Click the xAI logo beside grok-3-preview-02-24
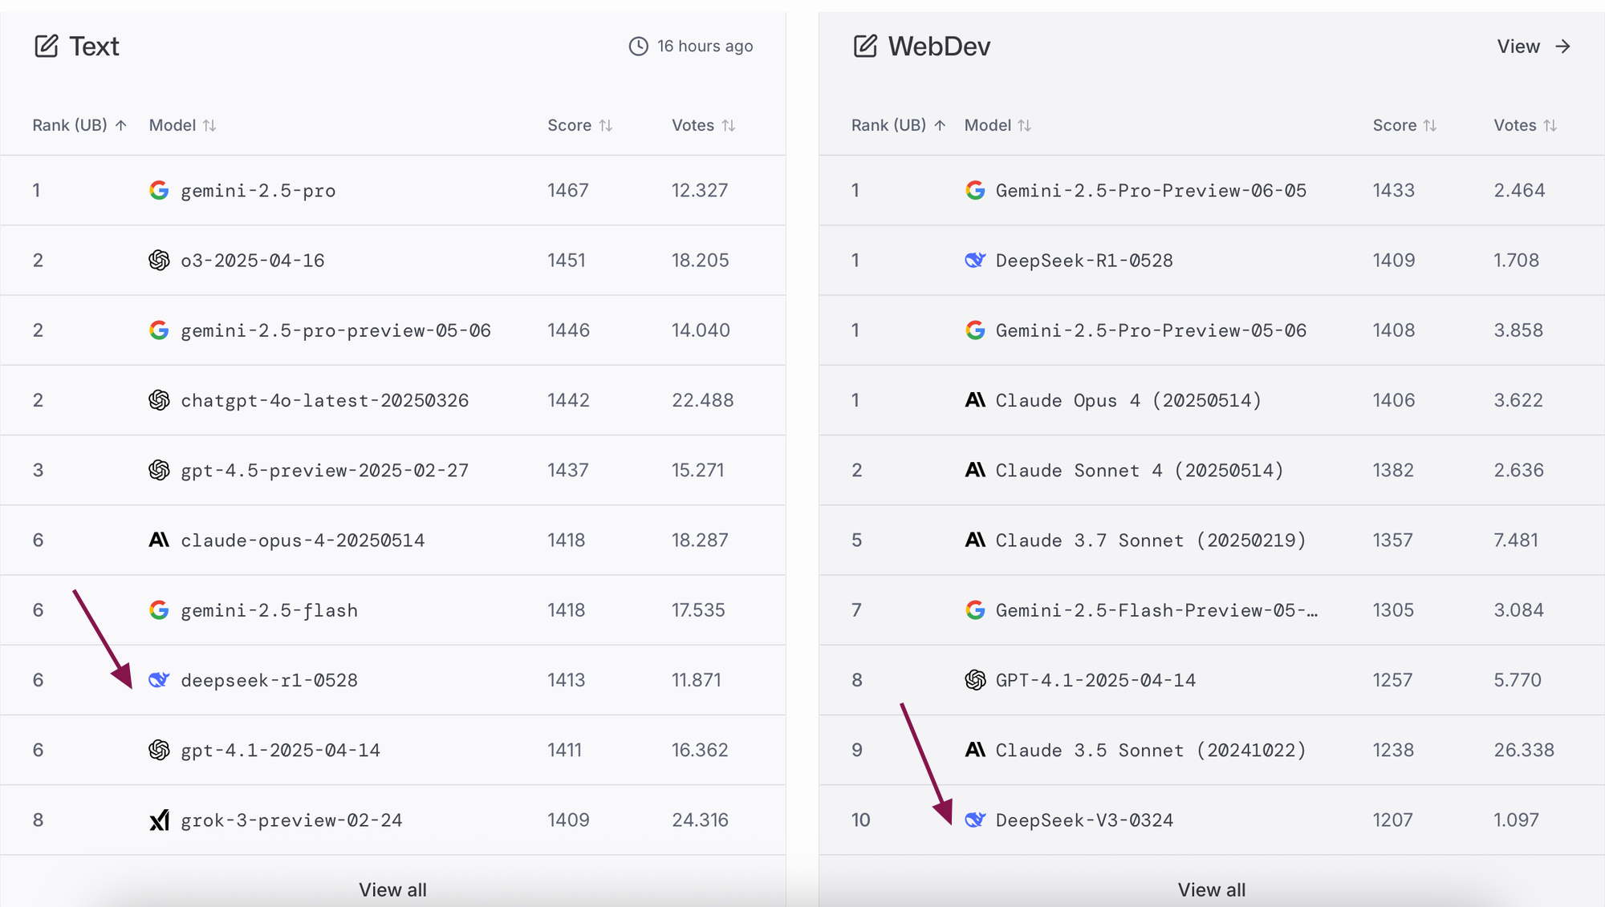1605x907 pixels. click(159, 820)
